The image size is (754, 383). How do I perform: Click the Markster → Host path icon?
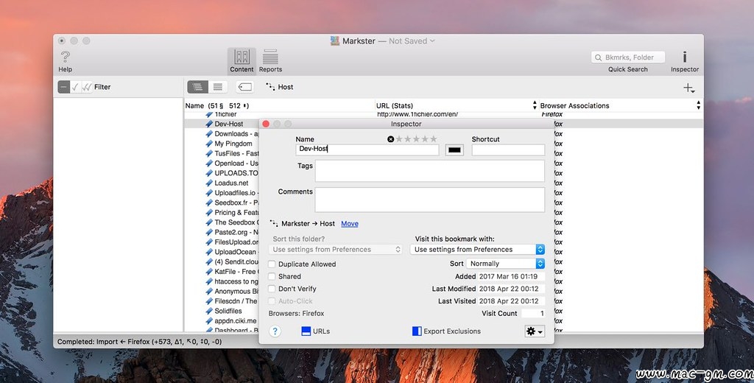click(x=274, y=224)
